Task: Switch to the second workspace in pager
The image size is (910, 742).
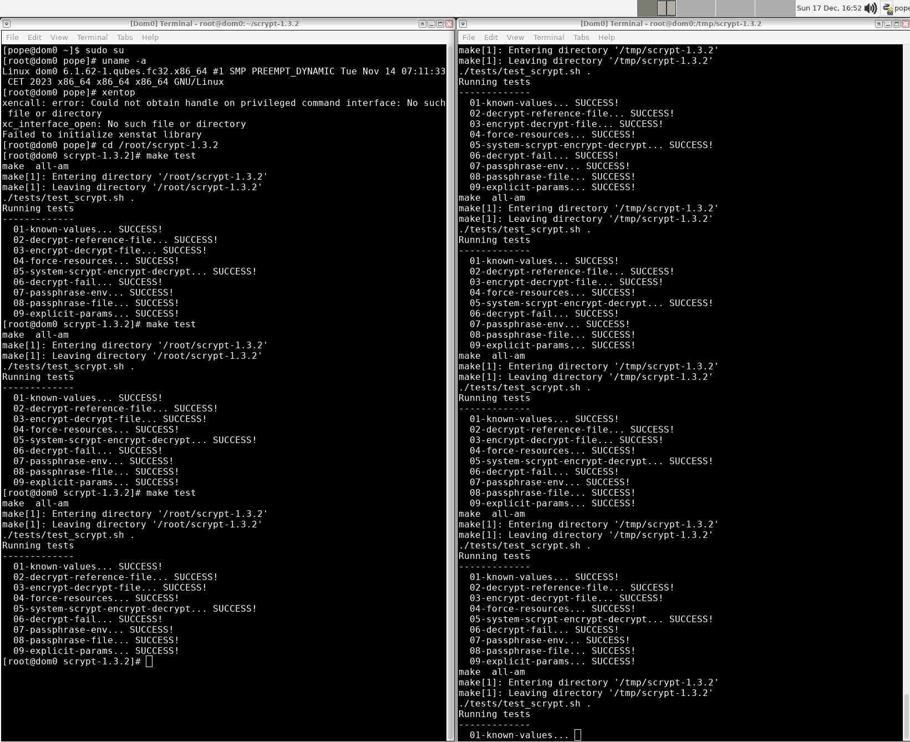Action: (x=696, y=8)
